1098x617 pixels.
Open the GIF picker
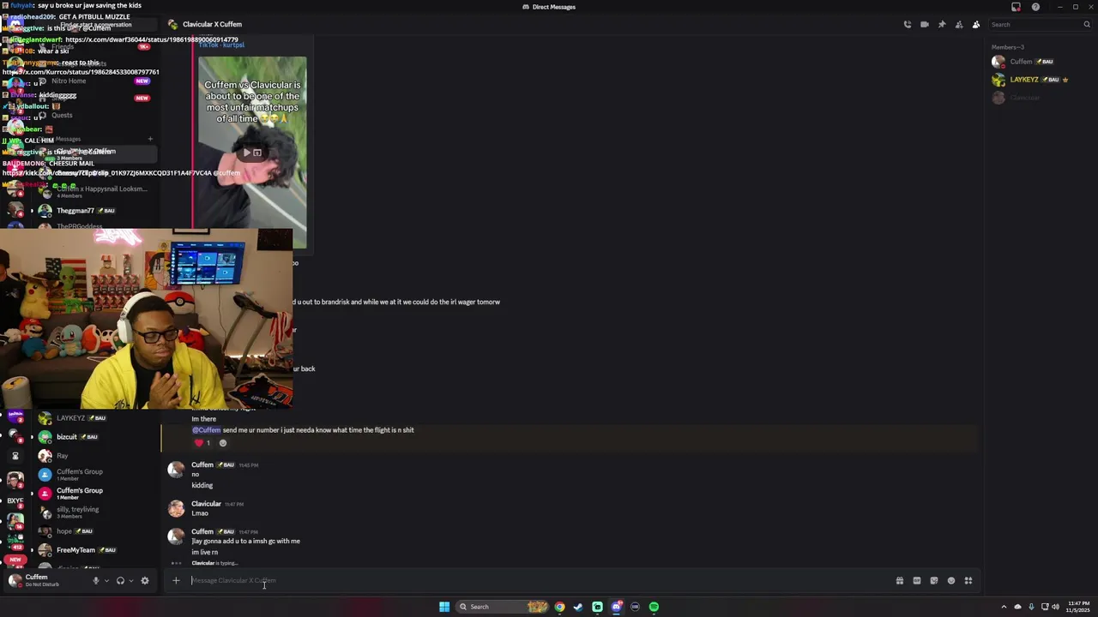coord(917,580)
